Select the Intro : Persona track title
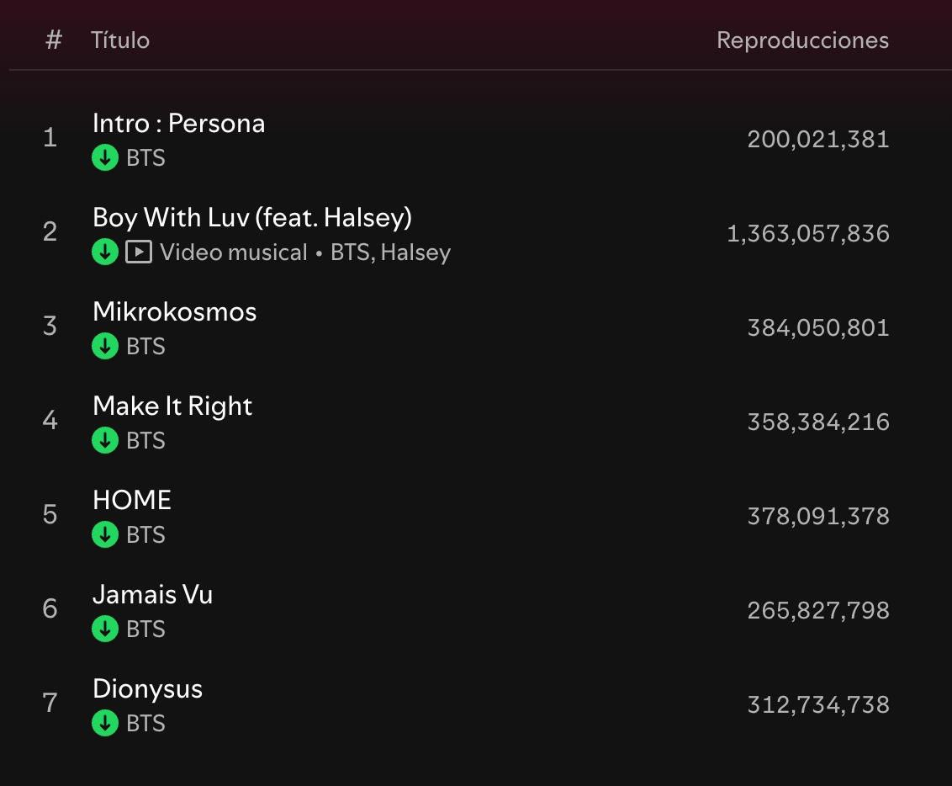The width and height of the screenshot is (952, 786). point(178,124)
